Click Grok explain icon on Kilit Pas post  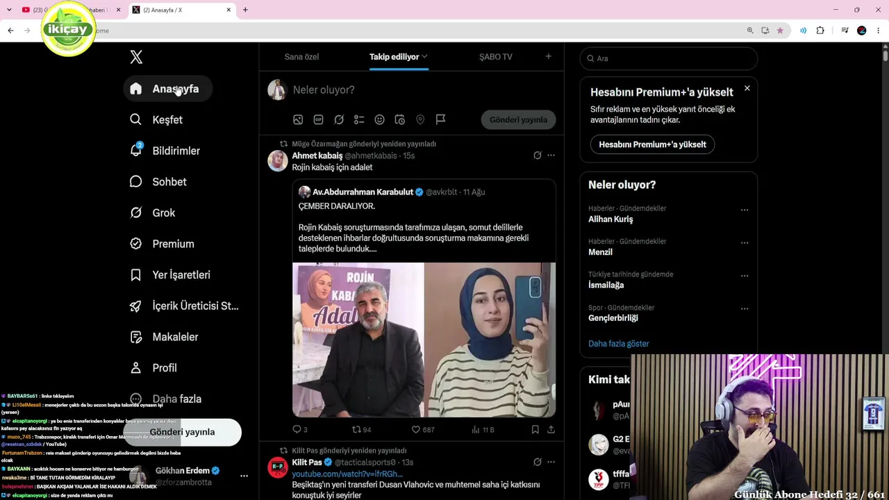pyautogui.click(x=537, y=462)
